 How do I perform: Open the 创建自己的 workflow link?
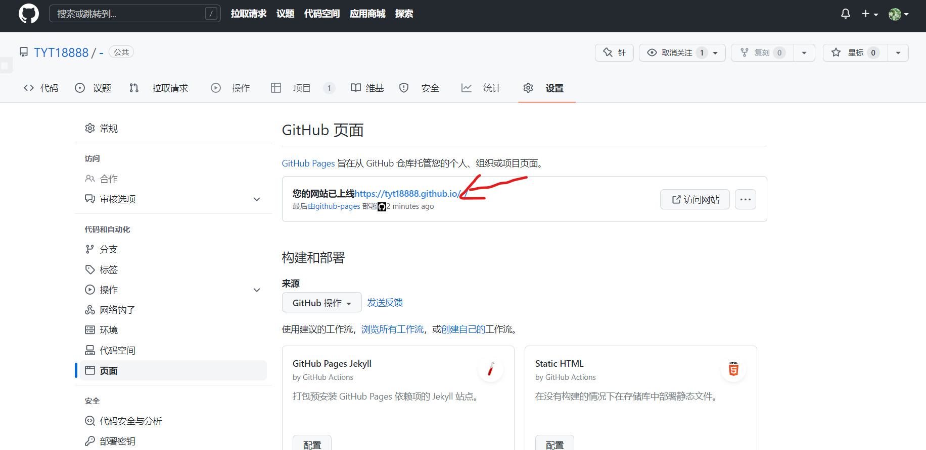[463, 329]
